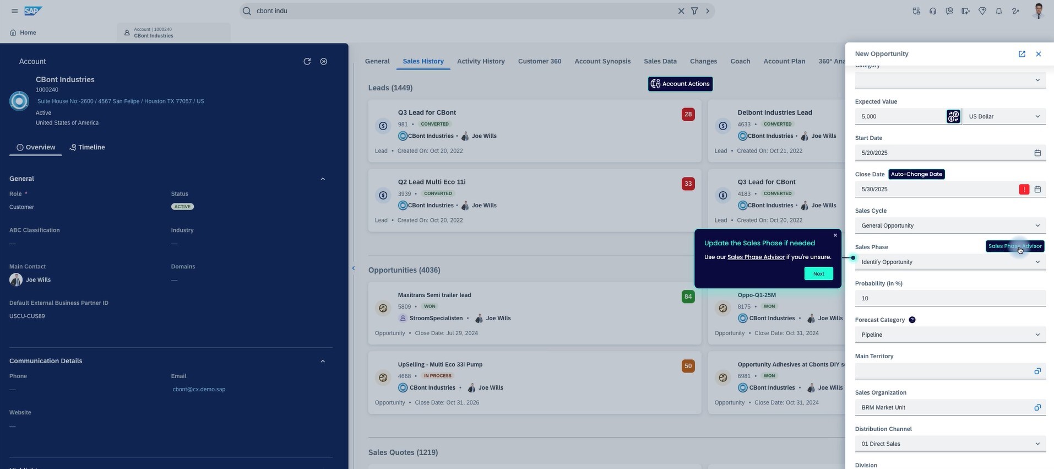Open the diamond sparkle icon in header
Screen dimensions: 1054x469
[x=982, y=11]
